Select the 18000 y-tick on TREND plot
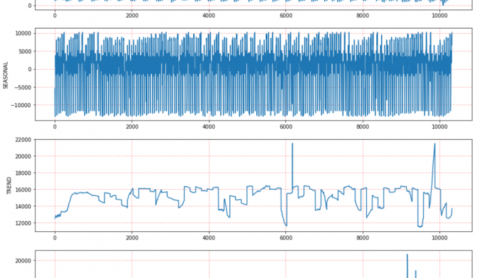 [x=23, y=173]
